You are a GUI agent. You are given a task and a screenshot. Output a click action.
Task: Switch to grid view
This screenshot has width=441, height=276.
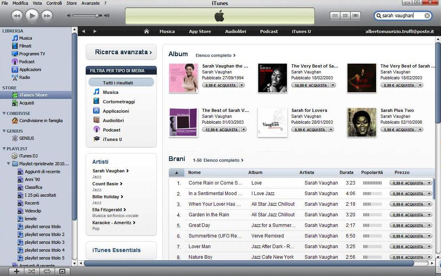[345, 16]
